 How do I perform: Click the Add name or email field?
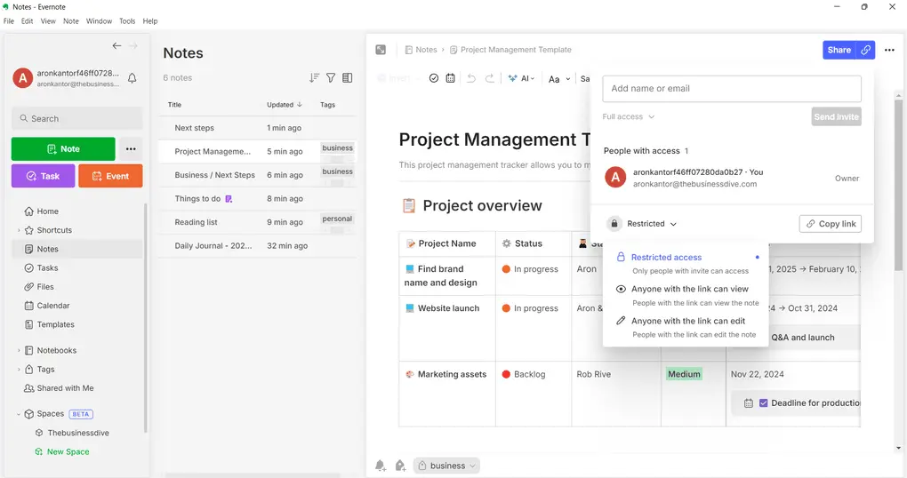(x=732, y=89)
